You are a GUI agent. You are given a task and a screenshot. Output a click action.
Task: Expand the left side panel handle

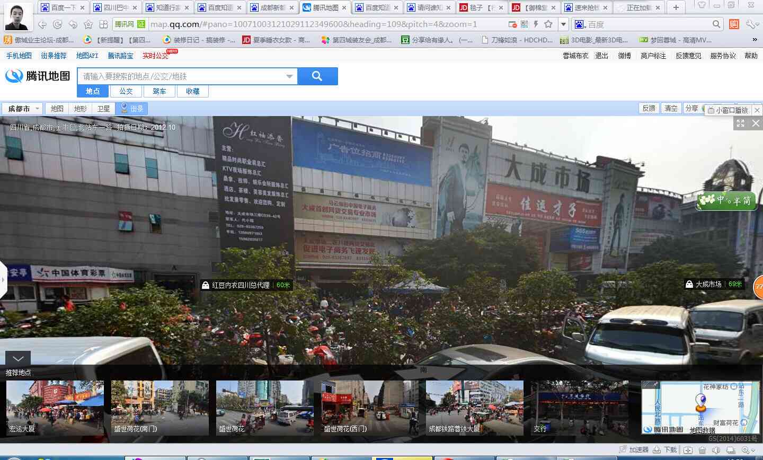coord(3,279)
